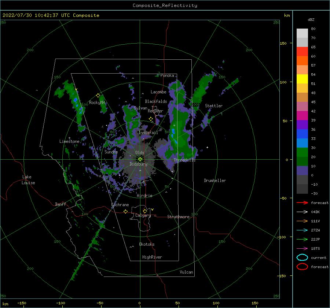Screen dimensions: 330x308
Task: Click the HighRiver label
Action: coord(152,257)
